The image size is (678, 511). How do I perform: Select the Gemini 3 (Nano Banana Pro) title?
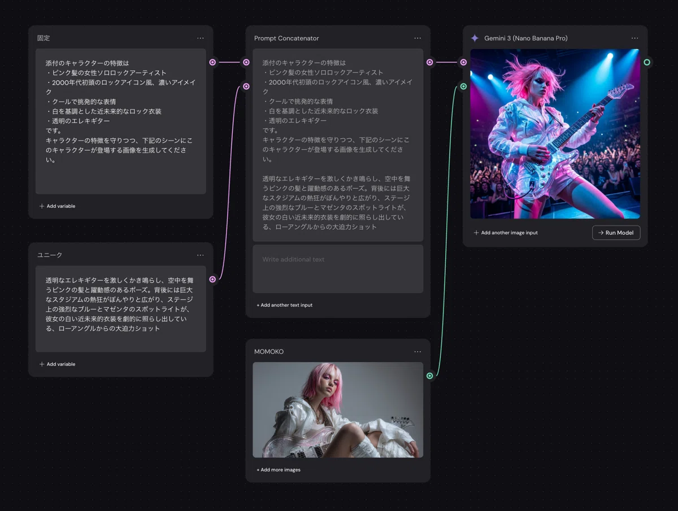[526, 38]
